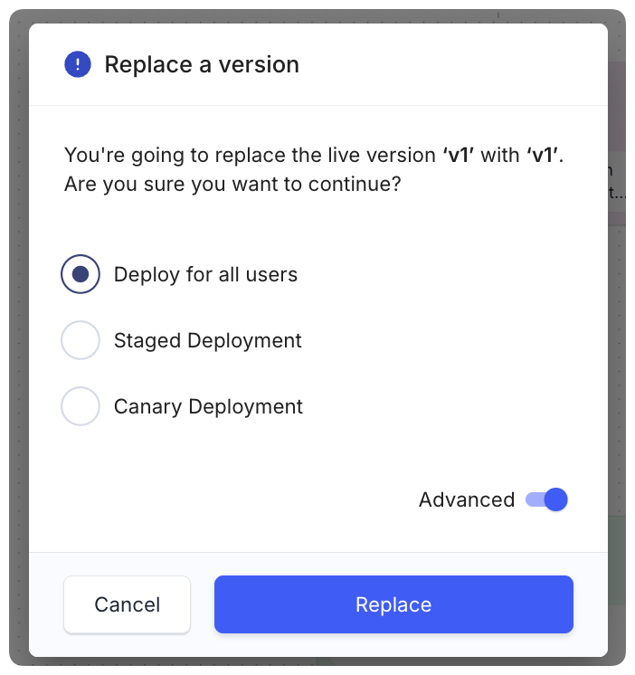The height and width of the screenshot is (675, 635).
Task: Click the second bold 'v1' replacement name
Action: click(x=543, y=155)
